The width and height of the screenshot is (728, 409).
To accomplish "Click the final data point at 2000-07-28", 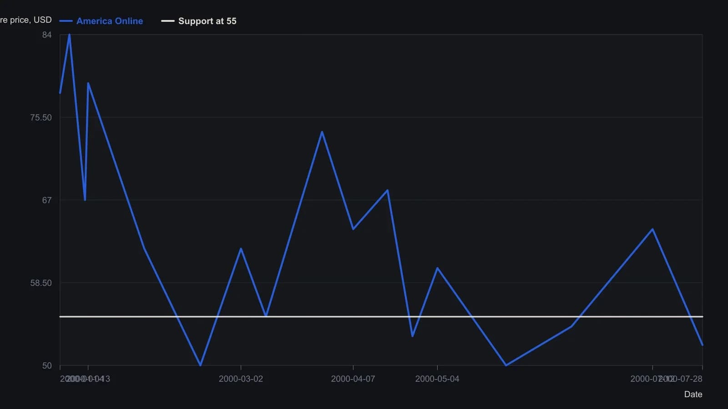I will (x=703, y=345).
